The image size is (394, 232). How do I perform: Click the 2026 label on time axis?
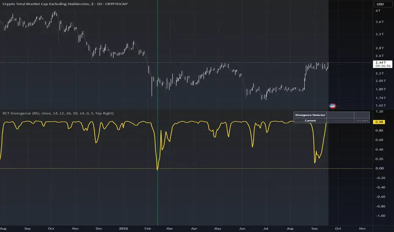[123, 229]
